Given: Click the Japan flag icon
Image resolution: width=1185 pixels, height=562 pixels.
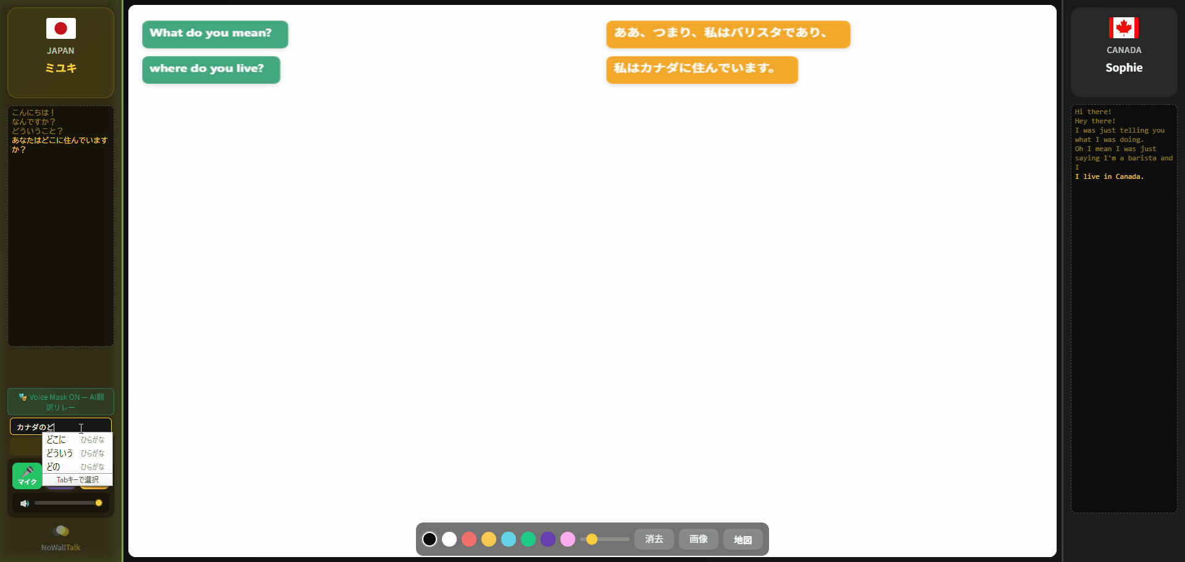Looking at the screenshot, I should 60,28.
